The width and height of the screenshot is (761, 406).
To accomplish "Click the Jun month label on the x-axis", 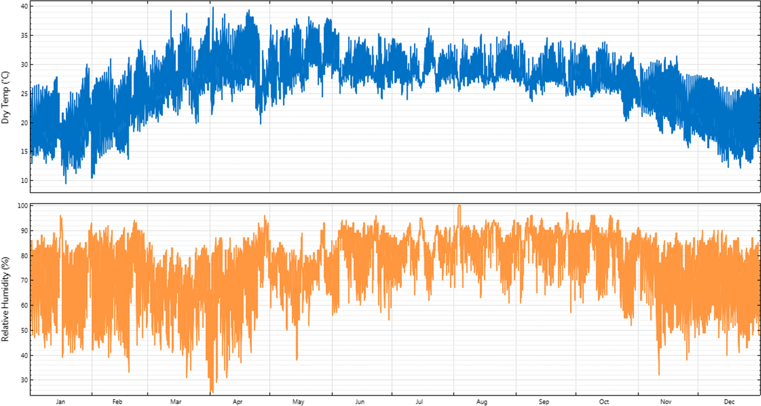I will 361,402.
